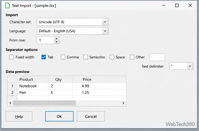Click the document icon in the title bar

(x=8, y=5)
